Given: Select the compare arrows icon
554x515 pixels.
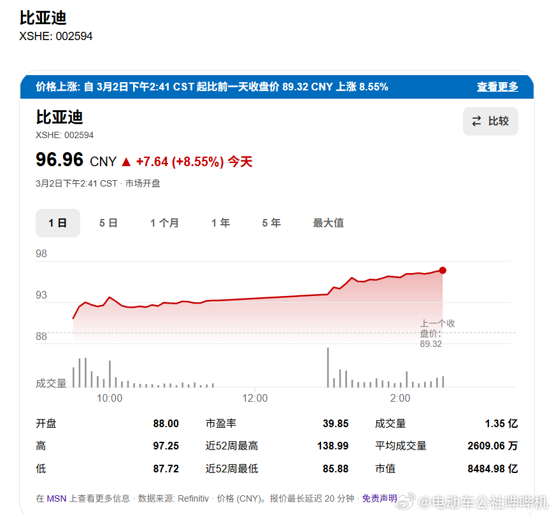Looking at the screenshot, I should tap(477, 121).
